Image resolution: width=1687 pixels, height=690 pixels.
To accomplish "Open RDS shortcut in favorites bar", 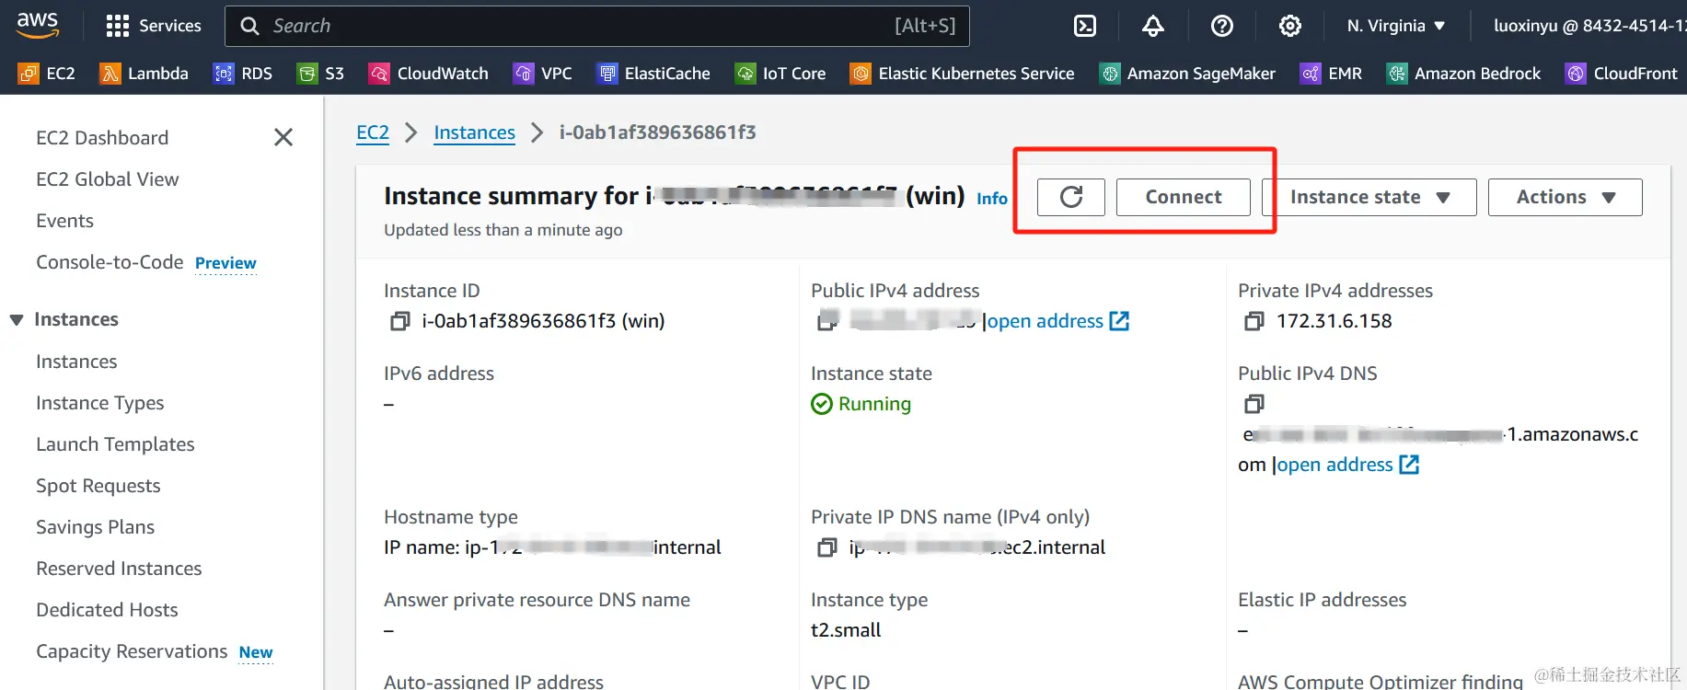I will tap(243, 74).
